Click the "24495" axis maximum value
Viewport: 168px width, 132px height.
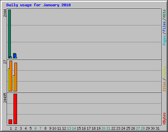(x=5, y=98)
